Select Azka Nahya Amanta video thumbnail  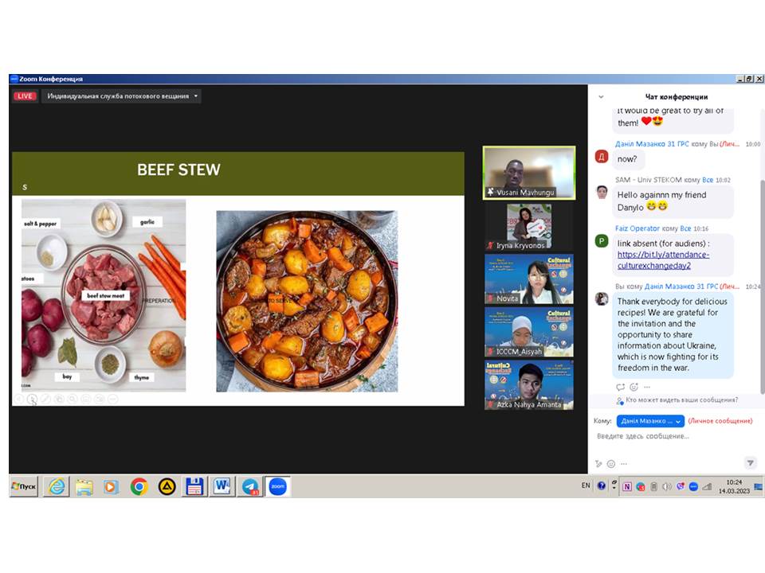click(529, 385)
